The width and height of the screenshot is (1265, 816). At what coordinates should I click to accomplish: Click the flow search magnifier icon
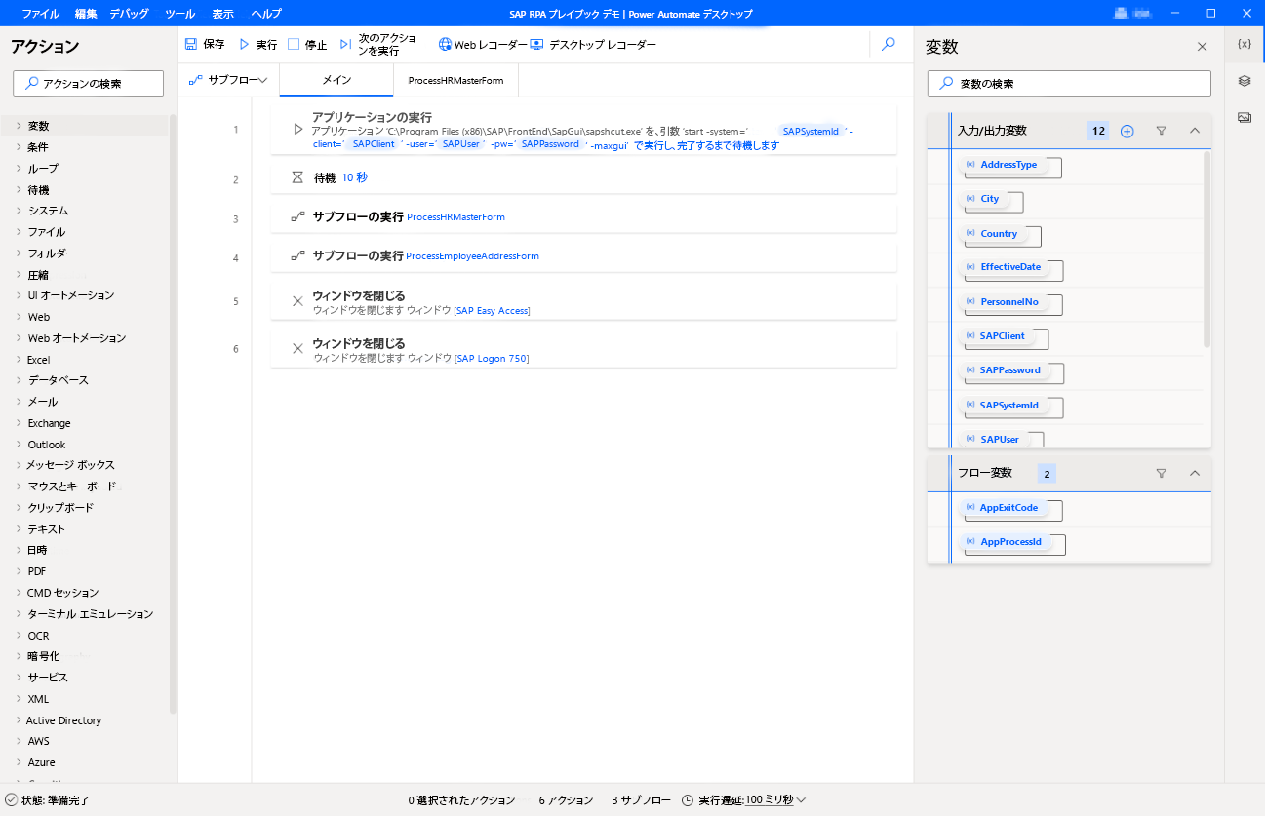[889, 44]
